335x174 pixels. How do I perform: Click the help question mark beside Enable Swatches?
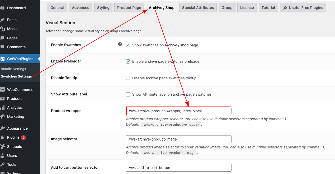pyautogui.click(x=120, y=44)
